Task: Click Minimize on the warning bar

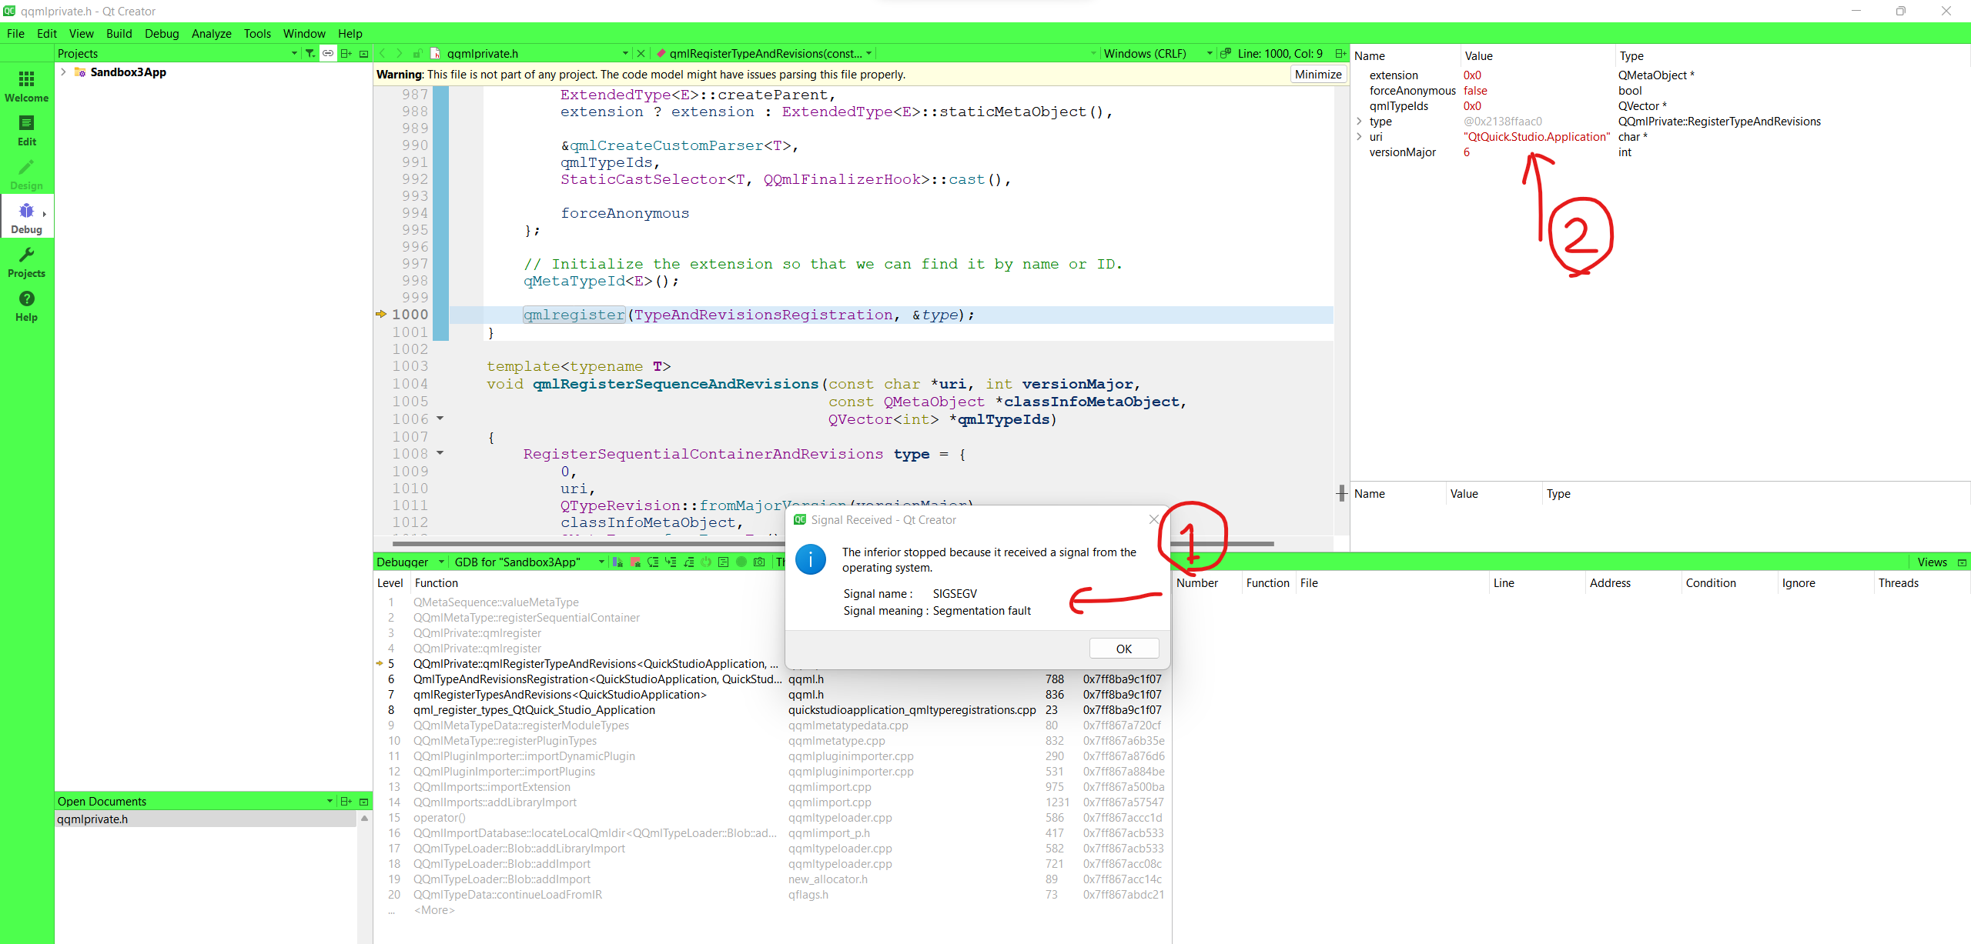Action: coord(1317,75)
